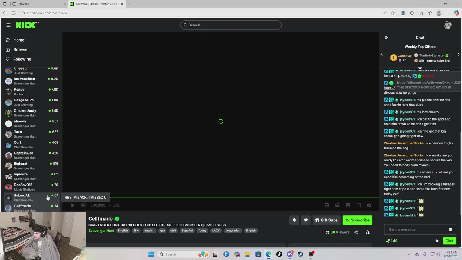Follow Cellfmade with the heart button
Image resolution: width=462 pixels, height=260 pixels.
point(306,220)
